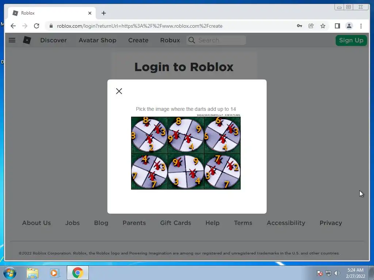
Task: Open the Discover nav item
Action: coord(53,40)
